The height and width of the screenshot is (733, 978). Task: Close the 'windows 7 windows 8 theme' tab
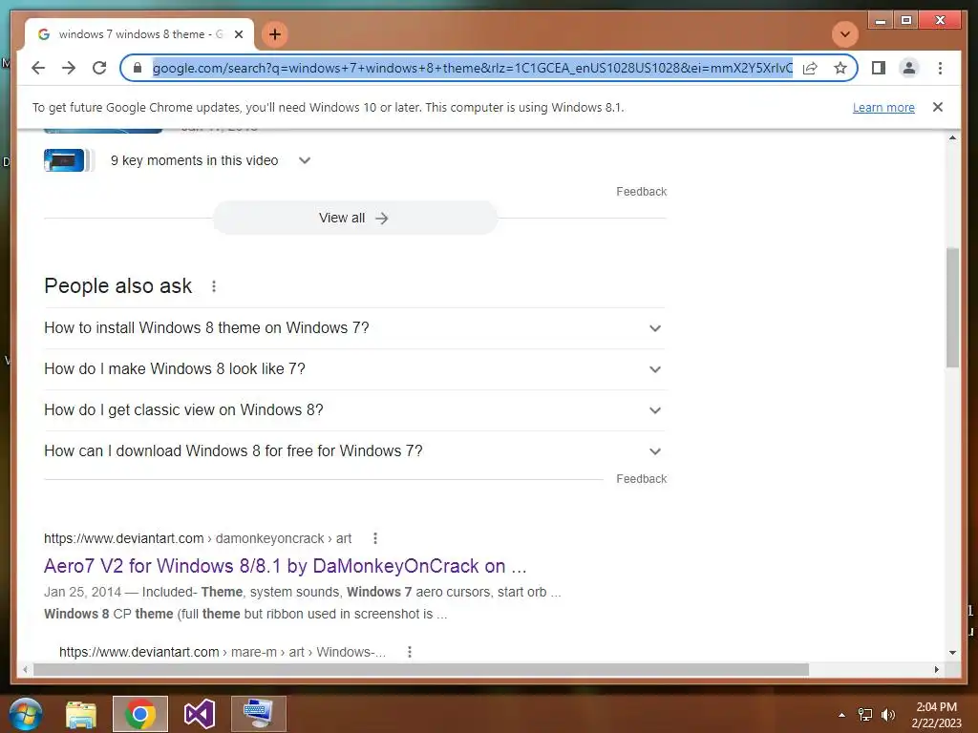point(238,34)
